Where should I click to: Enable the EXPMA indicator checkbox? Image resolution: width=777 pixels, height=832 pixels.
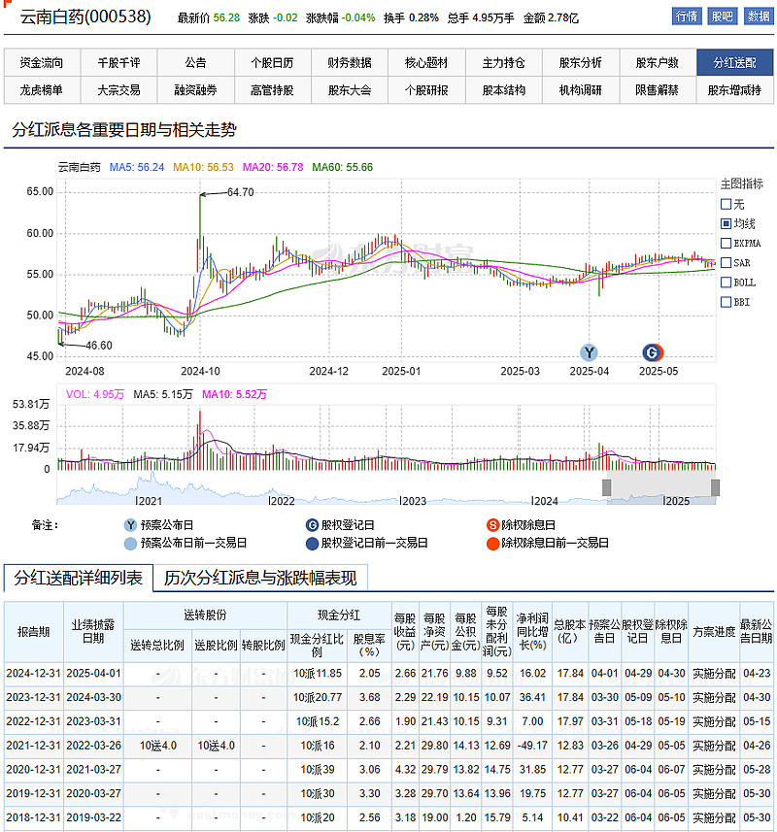click(726, 243)
